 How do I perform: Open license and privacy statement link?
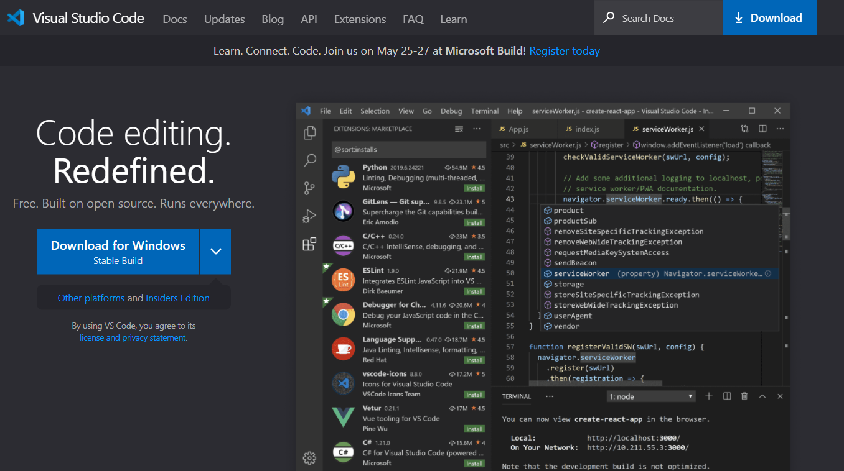pos(133,338)
